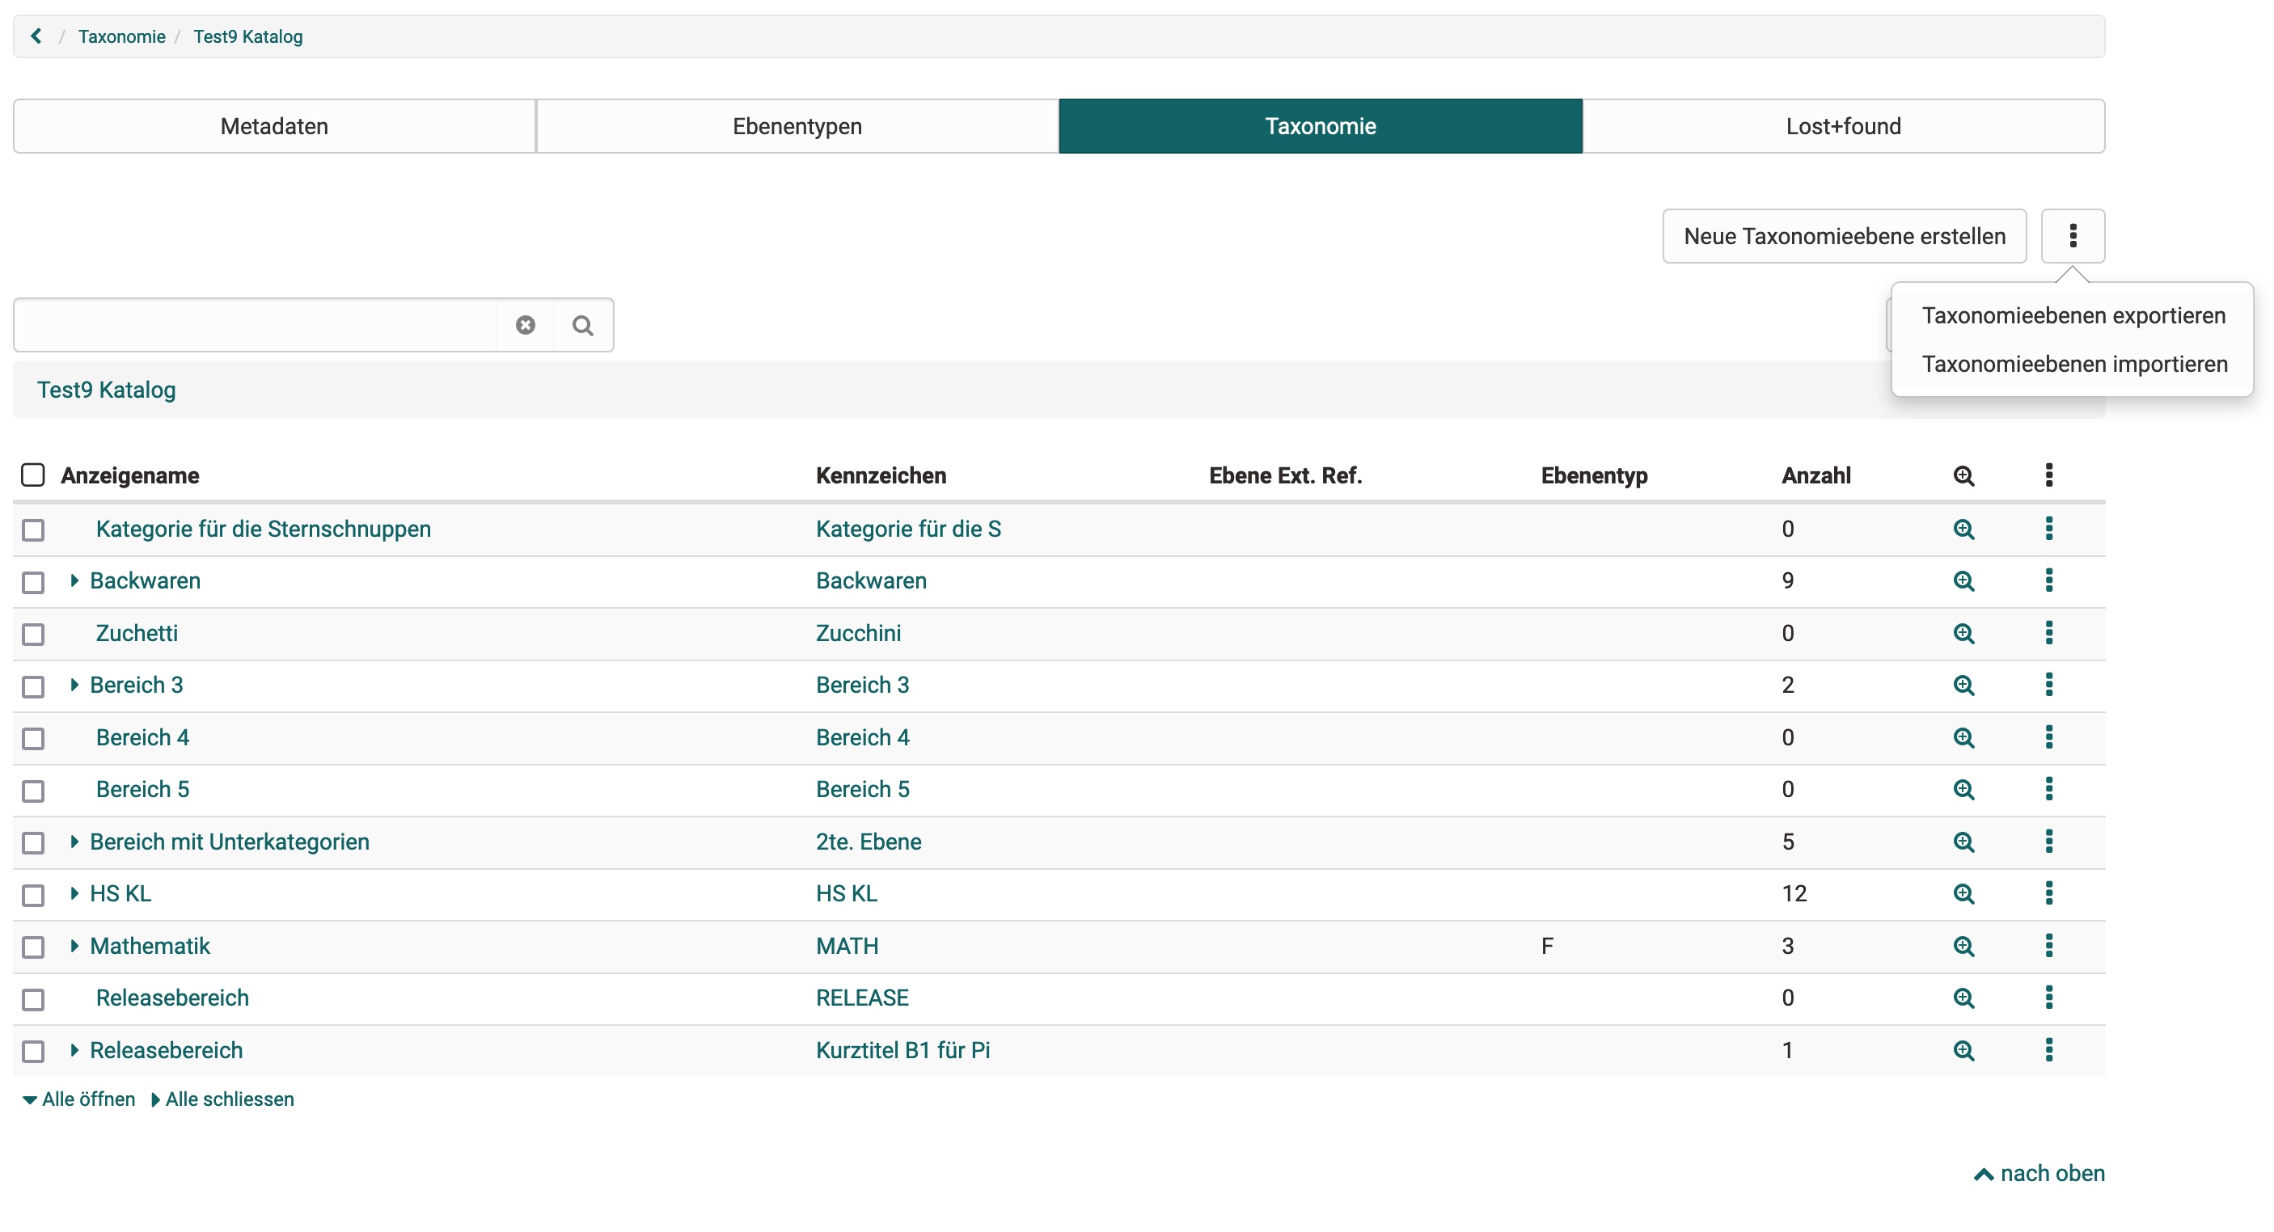The image size is (2274, 1232).
Task: Toggle the select-all checkbox beside Anzeigename
Action: coord(32,475)
